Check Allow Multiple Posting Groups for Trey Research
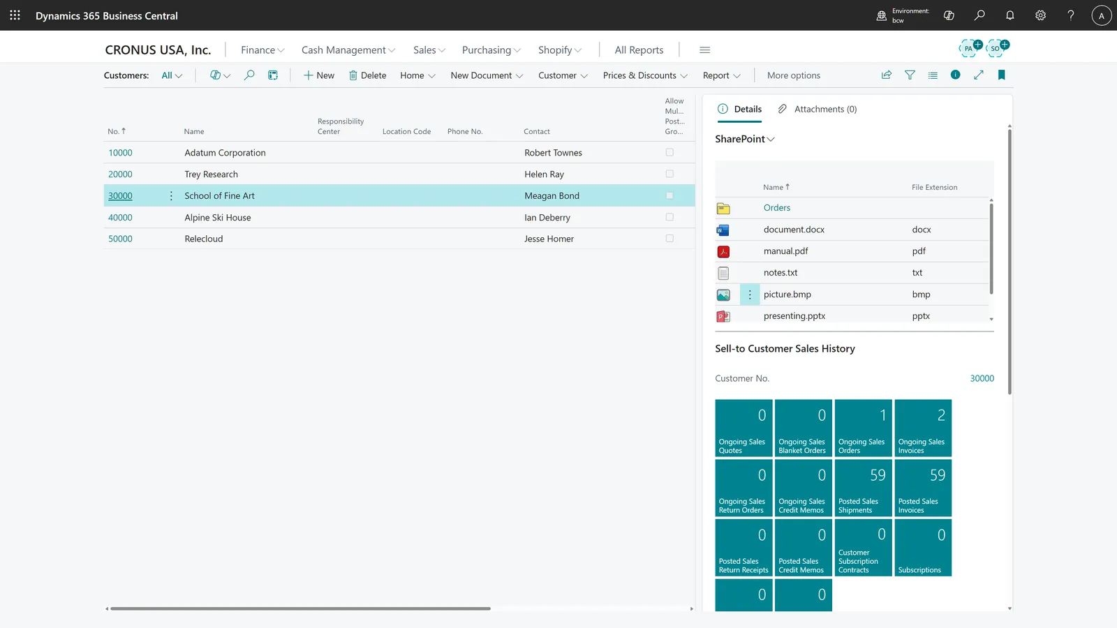Viewport: 1117px width, 628px height. (x=670, y=174)
